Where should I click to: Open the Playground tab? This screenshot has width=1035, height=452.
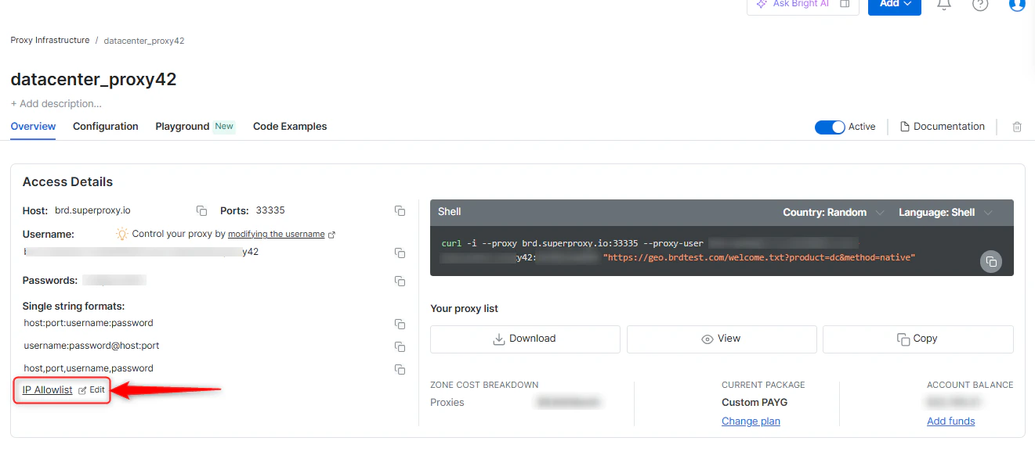195,127
